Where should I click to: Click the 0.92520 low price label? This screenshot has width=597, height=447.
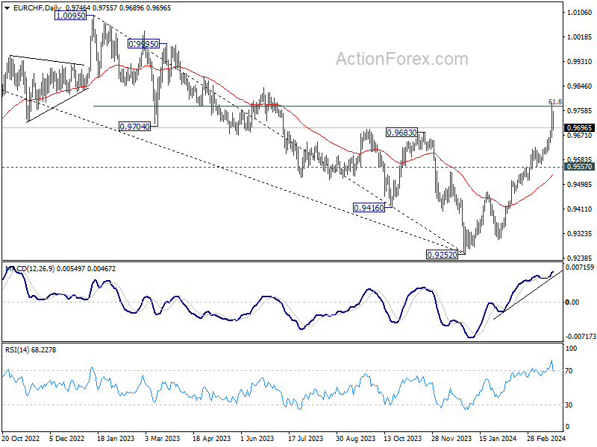(x=442, y=255)
